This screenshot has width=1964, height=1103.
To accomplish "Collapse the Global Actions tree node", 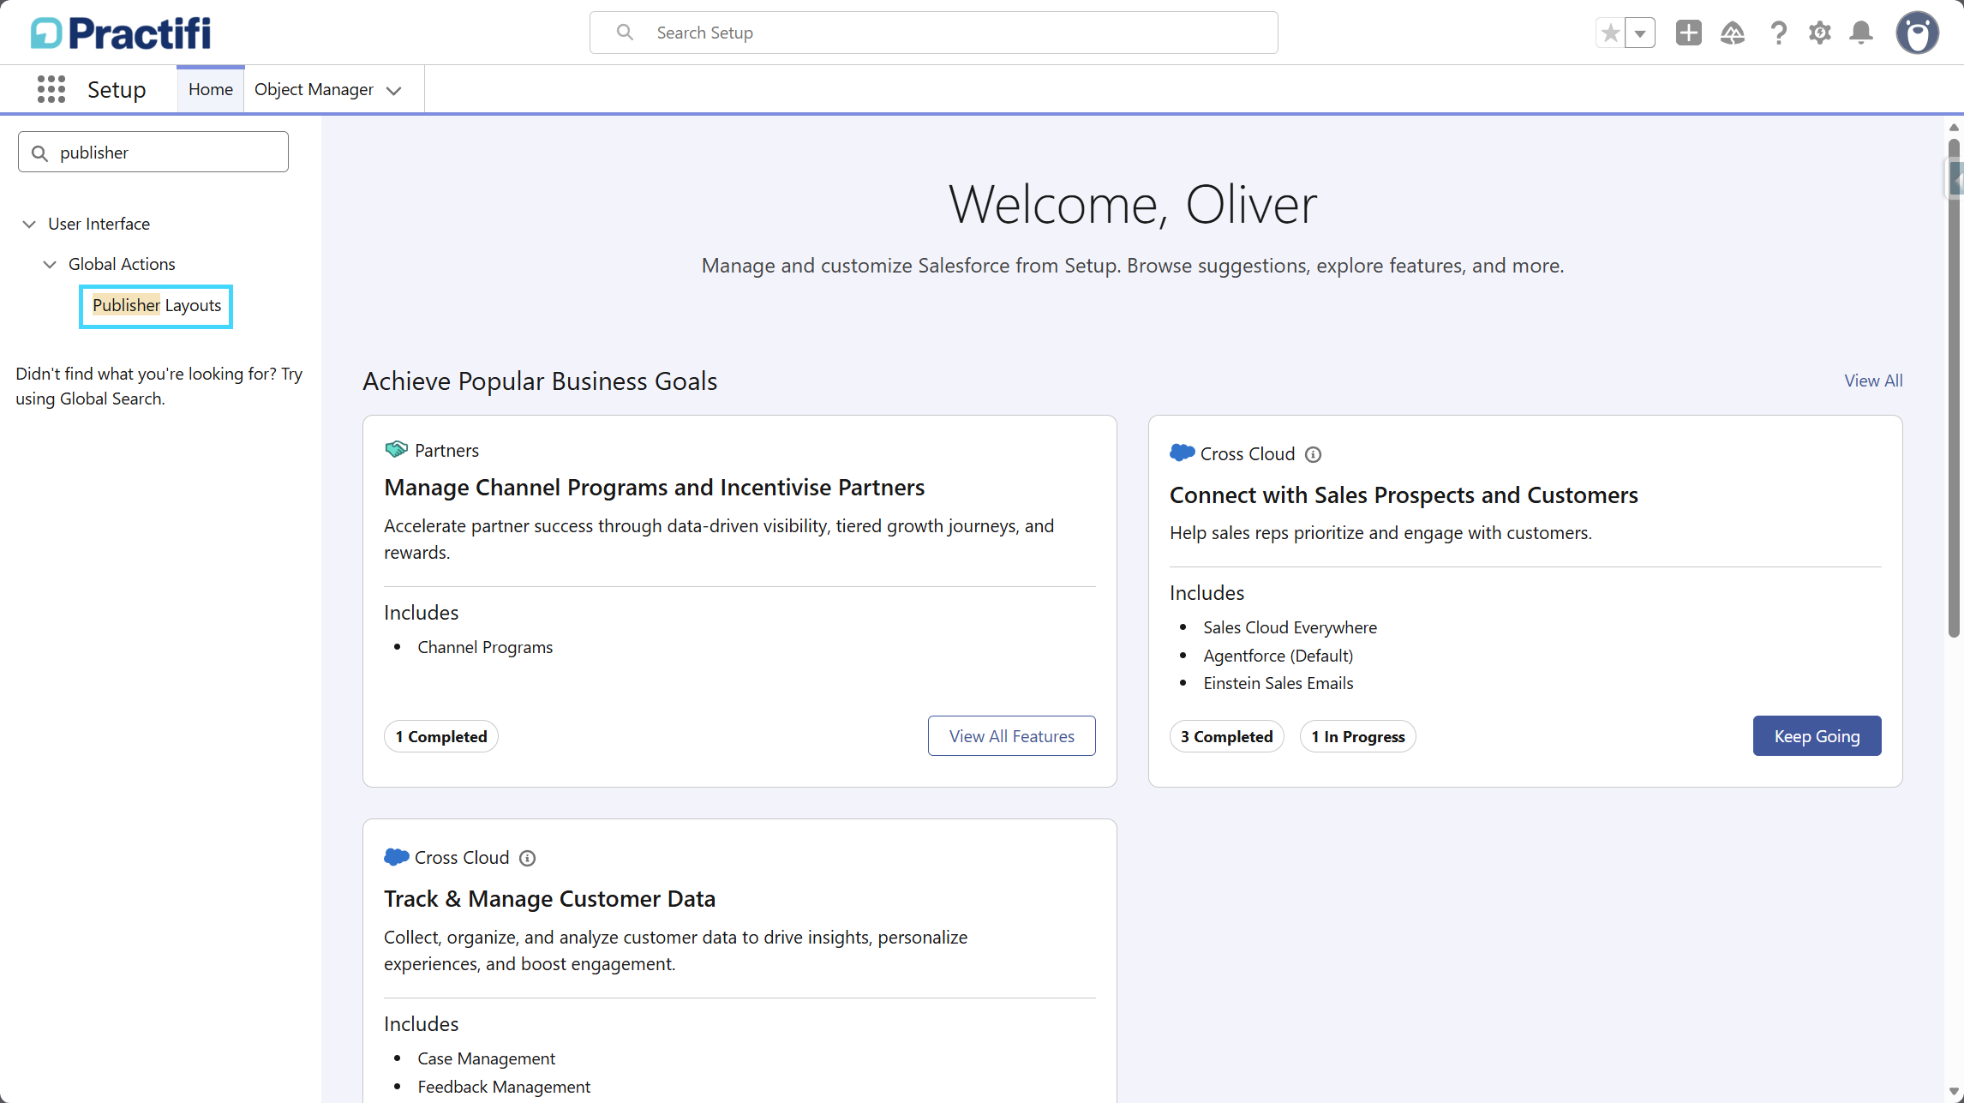I will pyautogui.click(x=50, y=264).
